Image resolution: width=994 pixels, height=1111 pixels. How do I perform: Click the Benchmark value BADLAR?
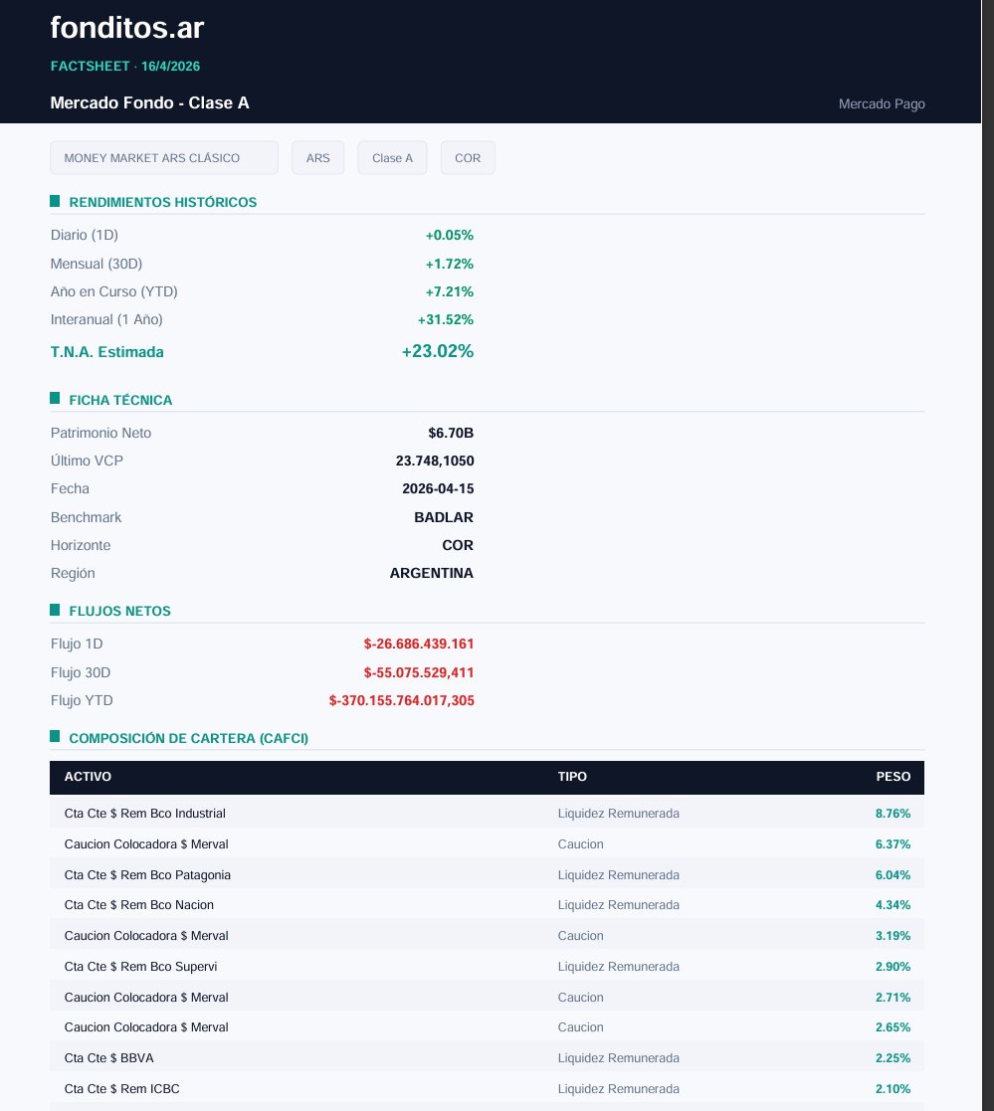point(444,517)
